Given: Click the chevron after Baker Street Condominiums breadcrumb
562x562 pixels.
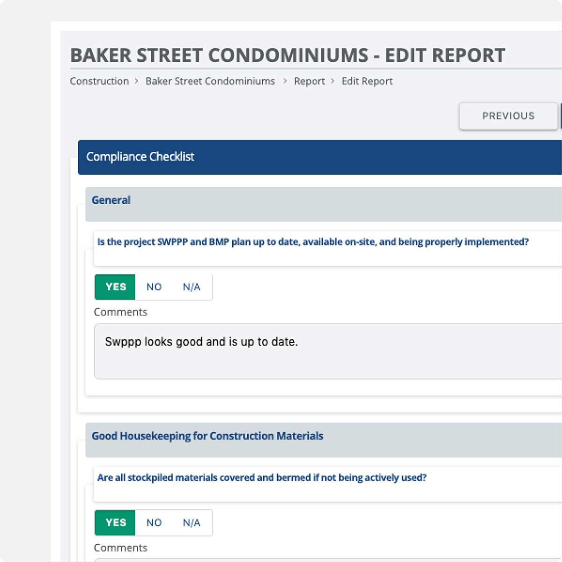Looking at the screenshot, I should coord(285,81).
